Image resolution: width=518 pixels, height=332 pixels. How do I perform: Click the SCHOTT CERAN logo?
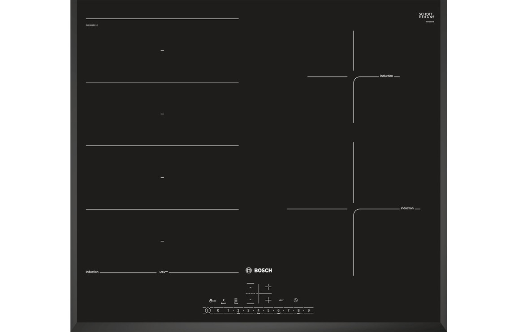[x=426, y=16]
